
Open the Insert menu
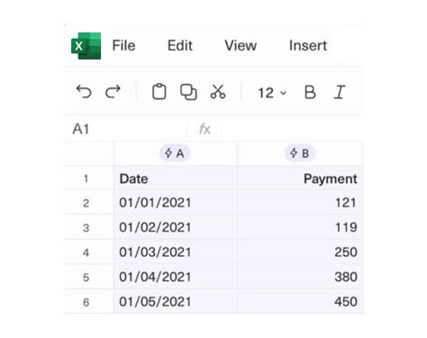click(x=308, y=46)
